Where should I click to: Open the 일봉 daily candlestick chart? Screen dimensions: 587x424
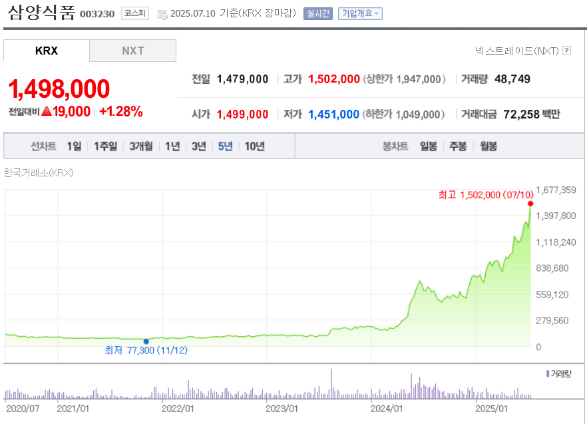(x=429, y=146)
